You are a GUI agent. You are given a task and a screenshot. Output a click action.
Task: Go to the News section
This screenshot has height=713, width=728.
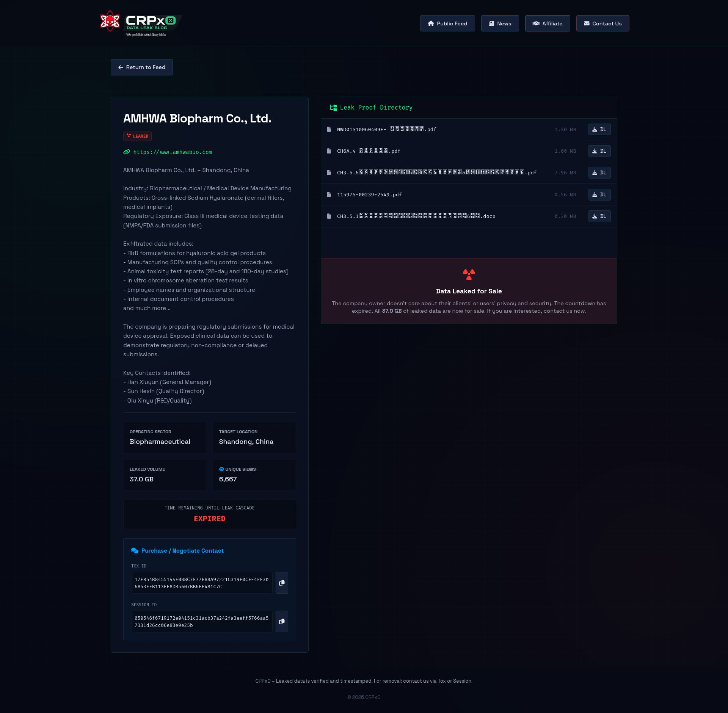[x=500, y=24]
